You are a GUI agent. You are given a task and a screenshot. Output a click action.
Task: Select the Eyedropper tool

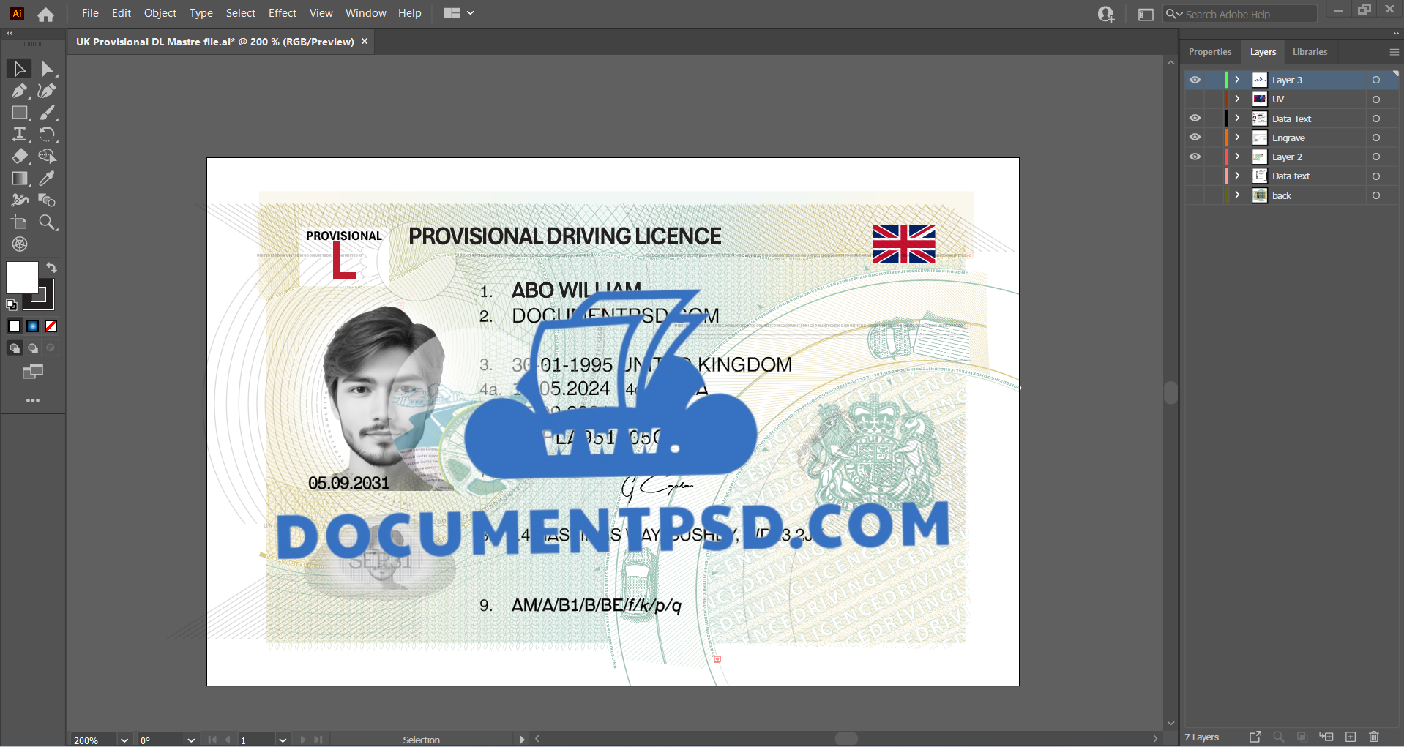click(x=48, y=179)
